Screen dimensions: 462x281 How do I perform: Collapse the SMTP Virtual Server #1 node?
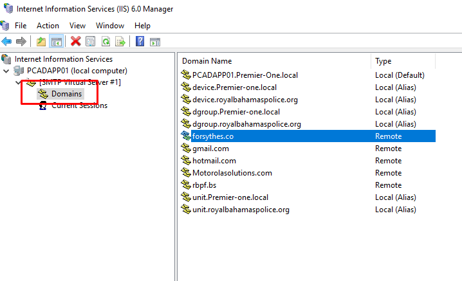[18, 82]
